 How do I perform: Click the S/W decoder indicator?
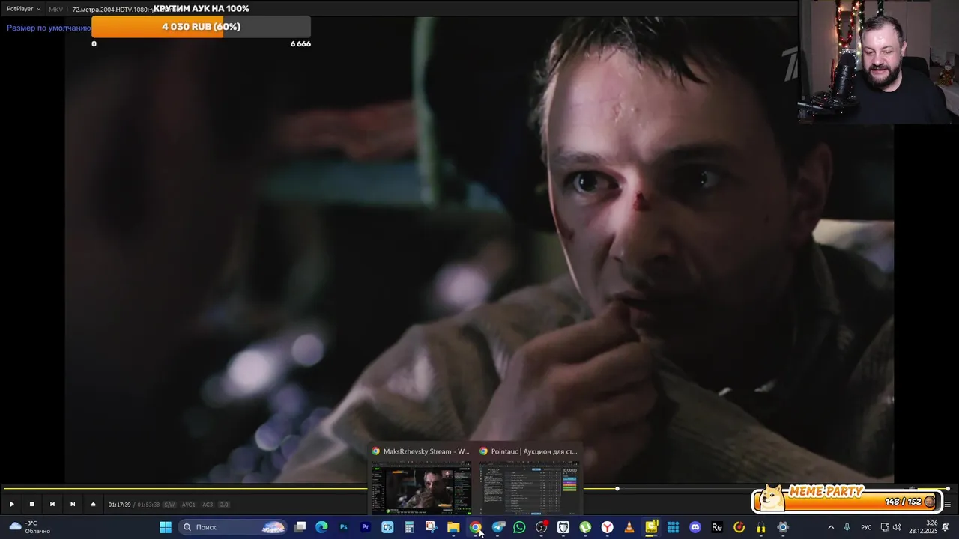click(x=169, y=505)
